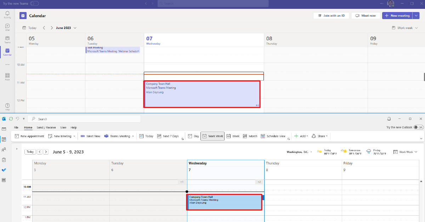Screen dimensions: 425x222
Task: Open Washington, D.C. weather location dropdown
Action: tap(300, 152)
